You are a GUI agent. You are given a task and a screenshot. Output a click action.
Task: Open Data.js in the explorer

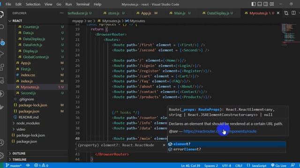coord(37,33)
